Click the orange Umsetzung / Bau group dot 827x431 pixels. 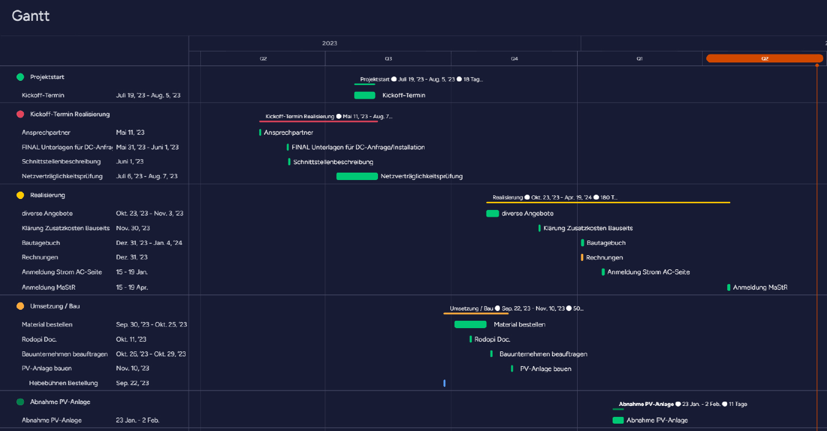20,306
